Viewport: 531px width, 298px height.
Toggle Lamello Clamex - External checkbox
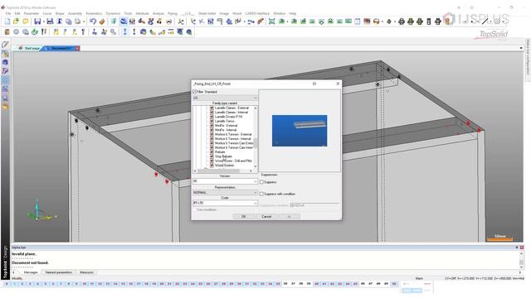212,108
